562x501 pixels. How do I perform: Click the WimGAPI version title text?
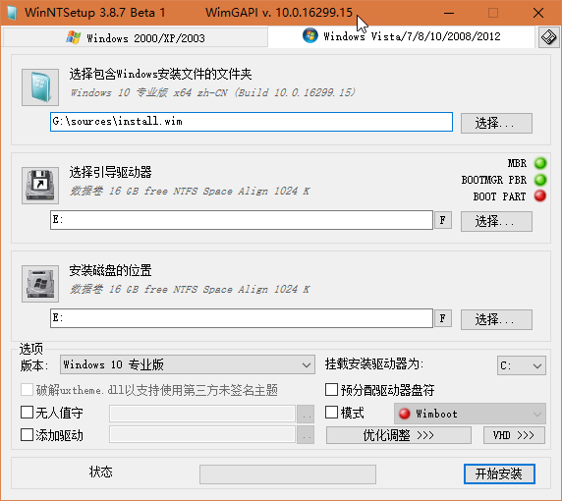[279, 13]
